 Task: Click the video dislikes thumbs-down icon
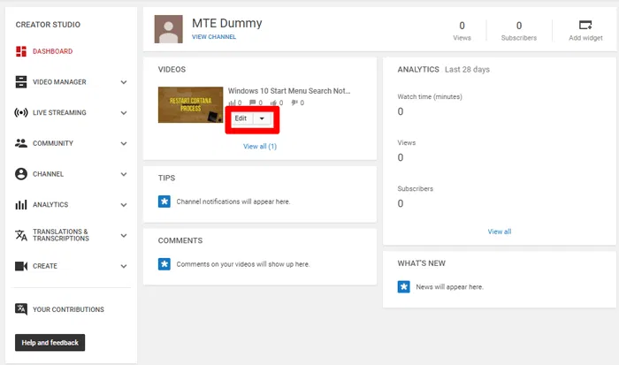coord(294,103)
